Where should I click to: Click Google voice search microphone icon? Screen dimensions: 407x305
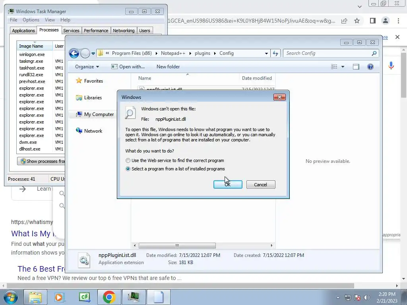coord(391,66)
